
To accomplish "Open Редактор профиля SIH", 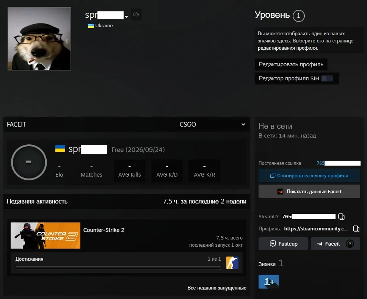I will (x=296, y=78).
